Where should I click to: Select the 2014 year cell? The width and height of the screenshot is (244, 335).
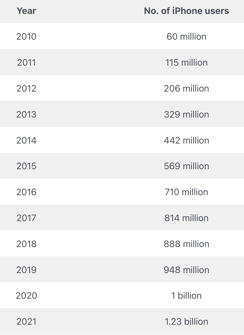(26, 140)
